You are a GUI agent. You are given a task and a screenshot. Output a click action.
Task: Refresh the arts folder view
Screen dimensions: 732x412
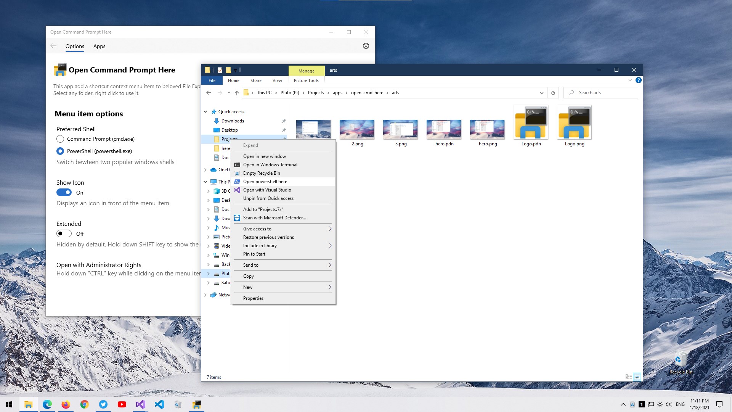coord(553,93)
